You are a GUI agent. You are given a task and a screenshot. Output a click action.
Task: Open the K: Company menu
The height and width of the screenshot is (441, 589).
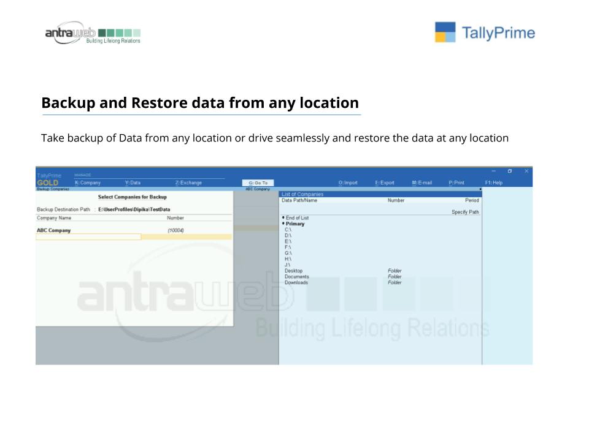click(x=88, y=183)
